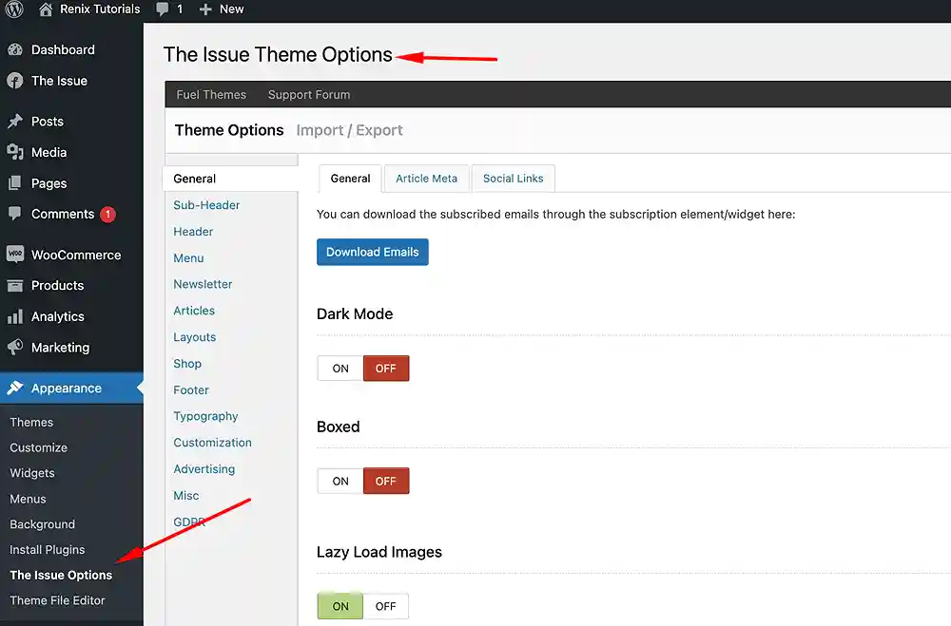Click Renix Tutorials site name
Image resolution: width=951 pixels, height=626 pixels.
point(100,9)
